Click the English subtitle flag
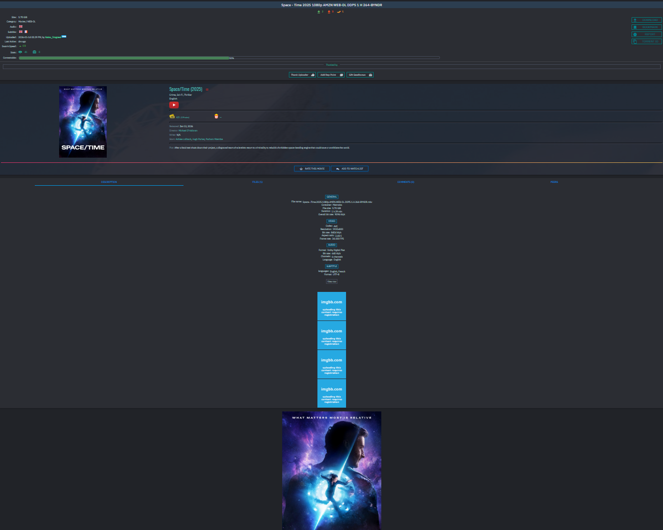 click(x=20, y=32)
